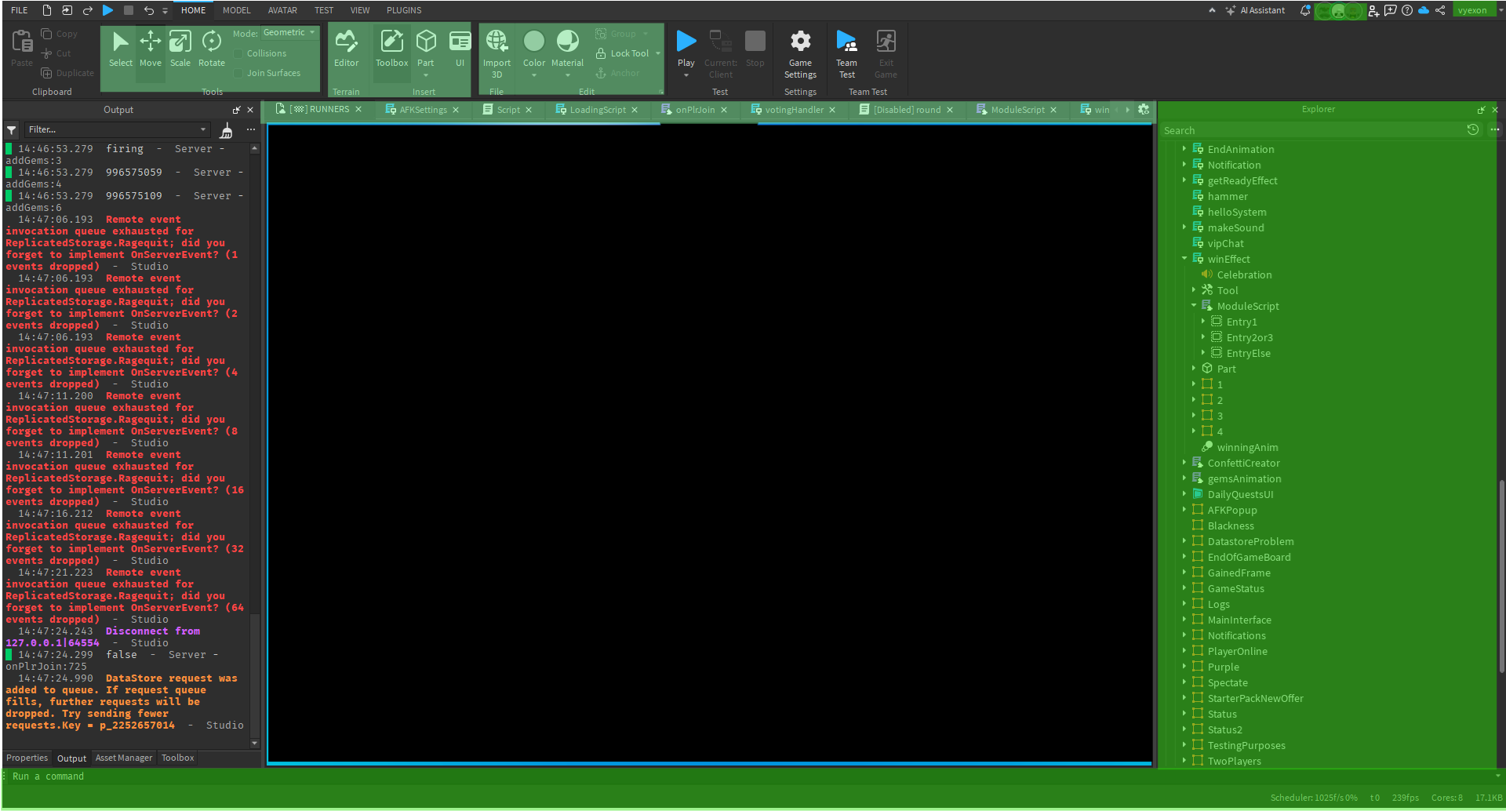Open the Toolbox
1506x811 pixels.
tap(391, 49)
